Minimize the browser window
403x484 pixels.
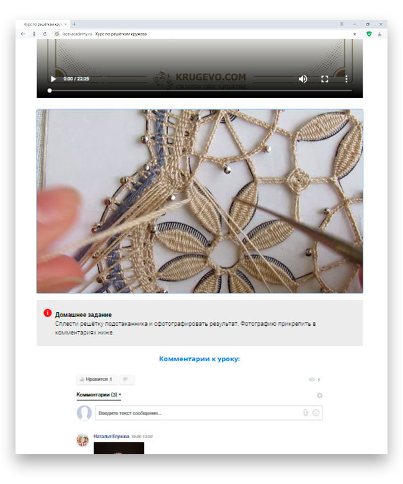(355, 24)
